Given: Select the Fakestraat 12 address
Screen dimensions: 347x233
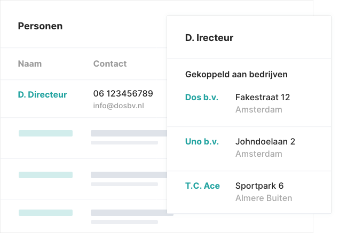Looking at the screenshot, I should tap(262, 97).
